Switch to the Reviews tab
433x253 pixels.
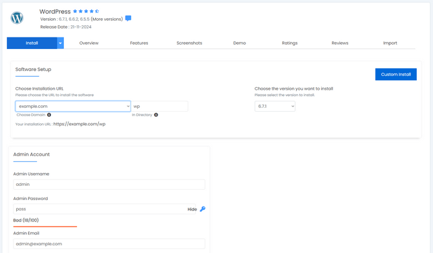click(340, 43)
